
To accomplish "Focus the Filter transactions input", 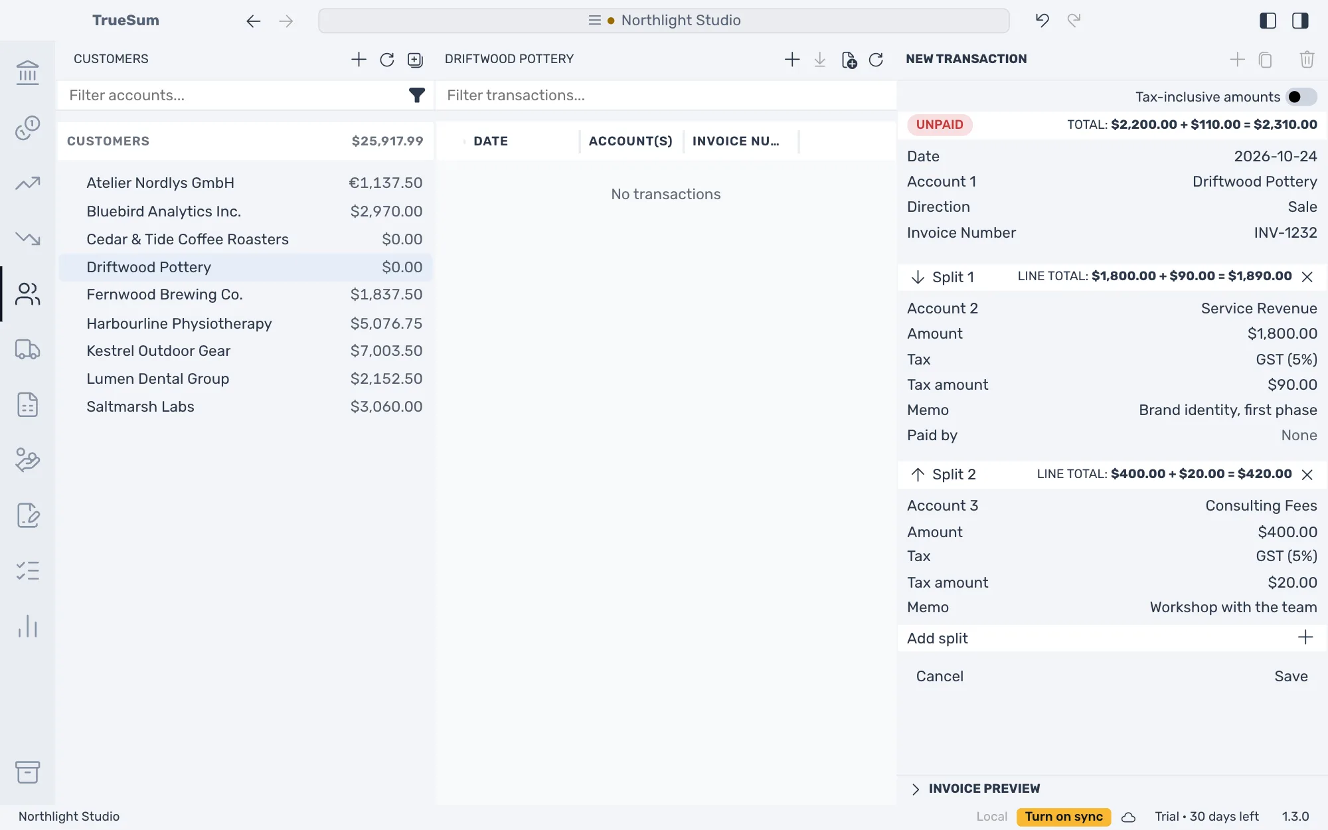I will coord(666,96).
